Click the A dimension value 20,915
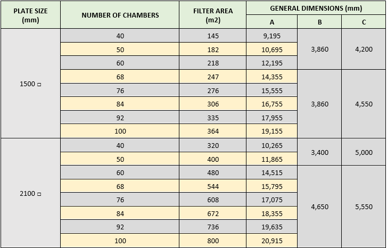 point(272,241)
